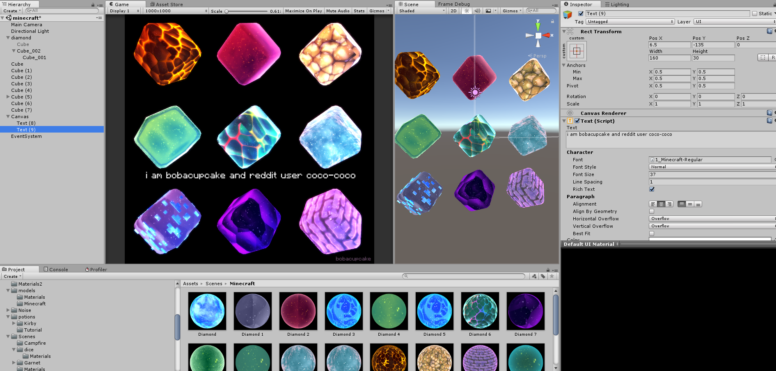The image size is (776, 371).
Task: Switch to the Console tab
Action: click(56, 270)
